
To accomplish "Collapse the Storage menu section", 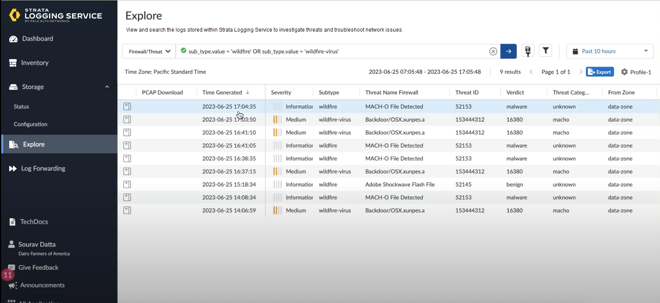I will click(x=107, y=87).
